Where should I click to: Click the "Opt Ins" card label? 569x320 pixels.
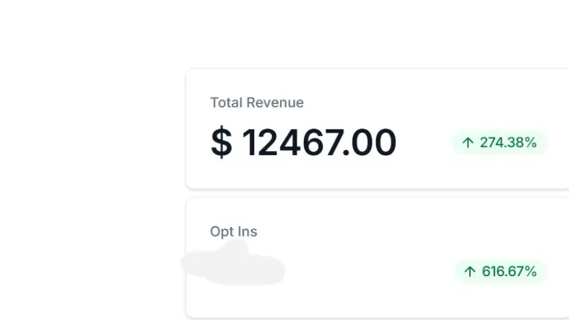pyautogui.click(x=234, y=232)
